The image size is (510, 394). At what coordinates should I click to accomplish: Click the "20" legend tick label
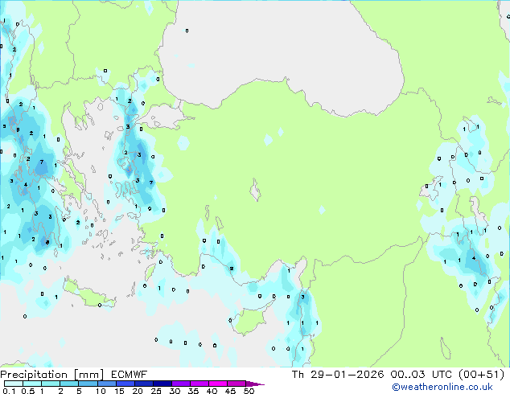[x=138, y=391]
